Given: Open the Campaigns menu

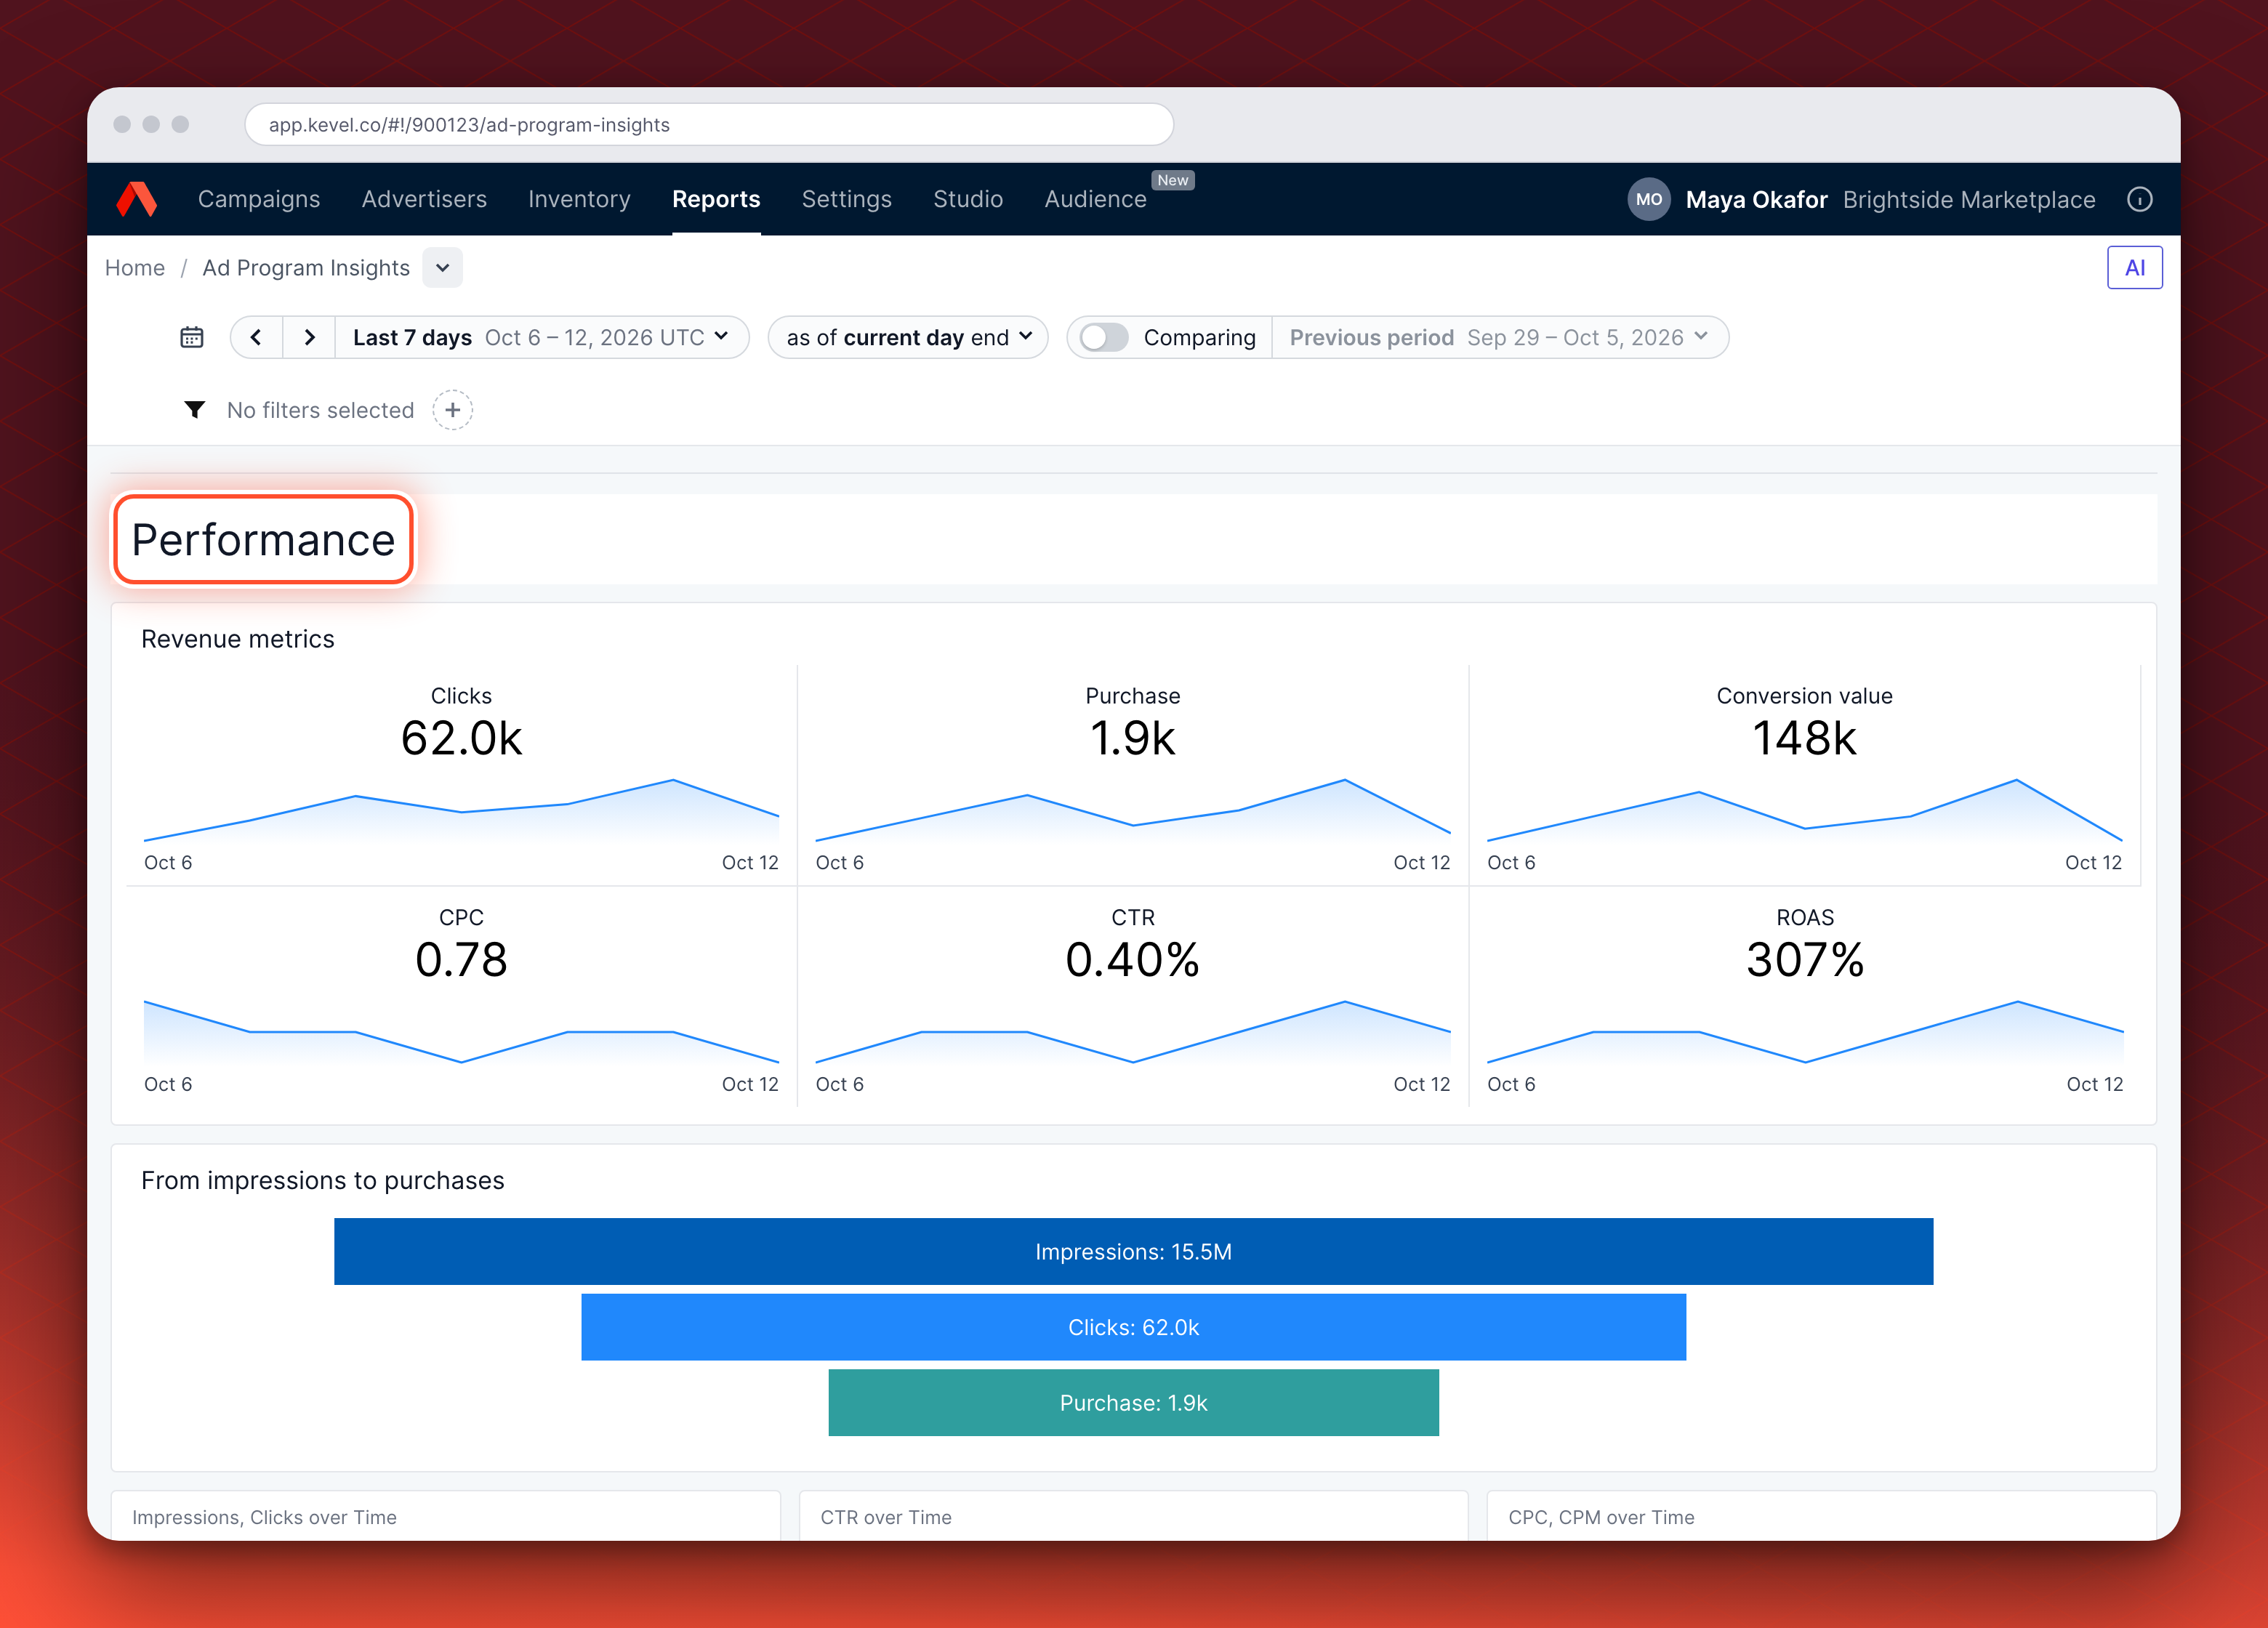Looking at the screenshot, I should (x=259, y=199).
